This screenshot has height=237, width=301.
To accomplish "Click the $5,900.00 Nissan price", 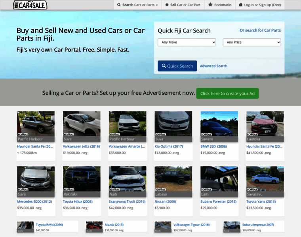I will (162, 208).
